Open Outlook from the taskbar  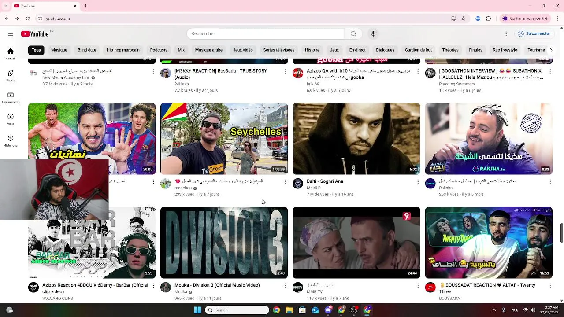point(315,310)
